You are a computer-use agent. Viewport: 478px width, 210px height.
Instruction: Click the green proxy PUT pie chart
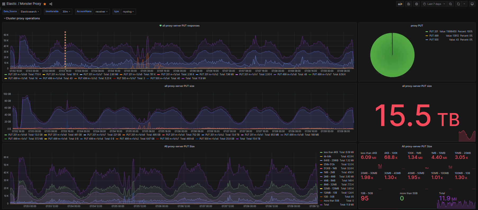pos(392,55)
